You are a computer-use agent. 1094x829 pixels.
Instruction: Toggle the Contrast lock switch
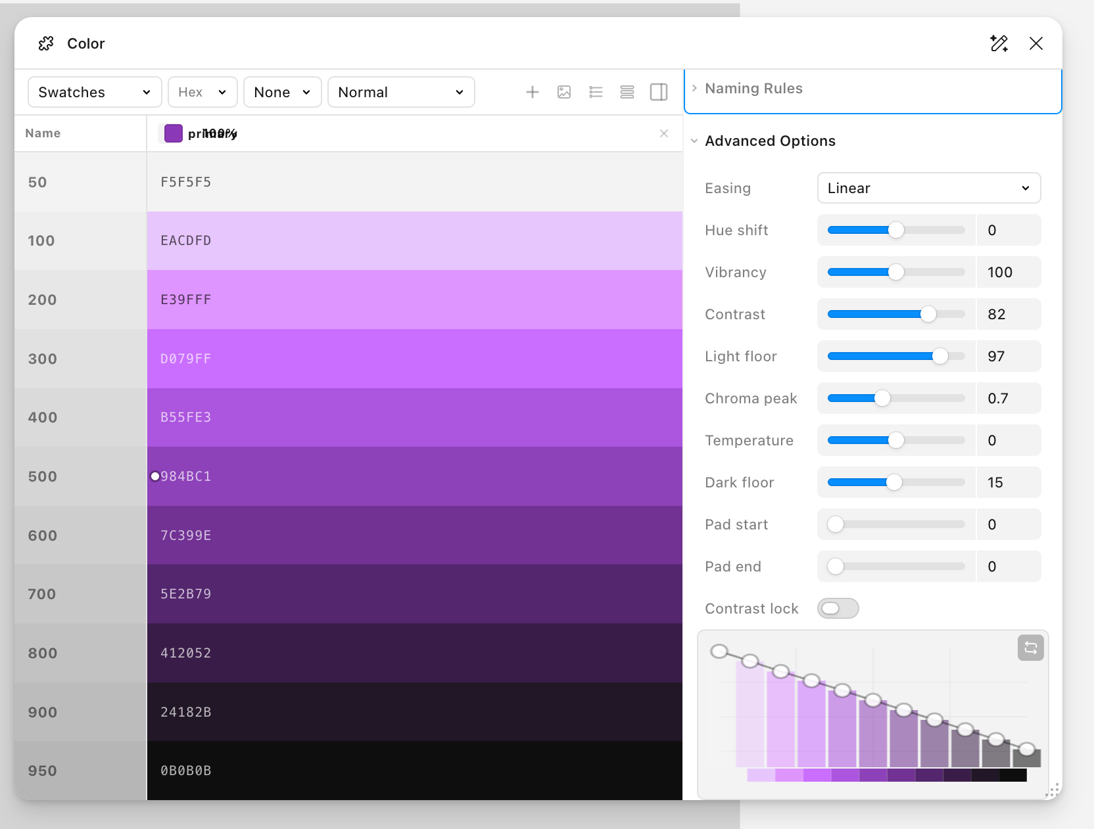point(838,608)
